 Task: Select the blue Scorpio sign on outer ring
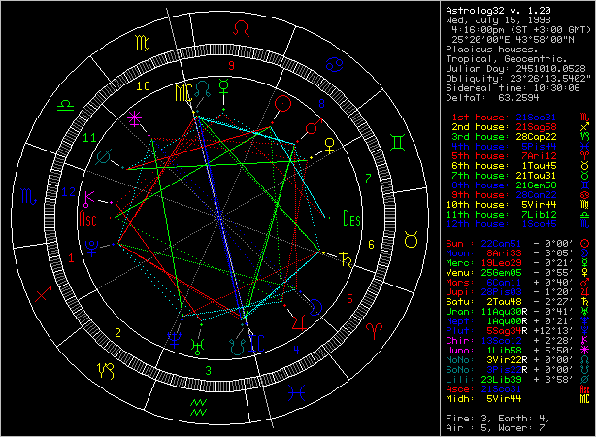[x=28, y=196]
